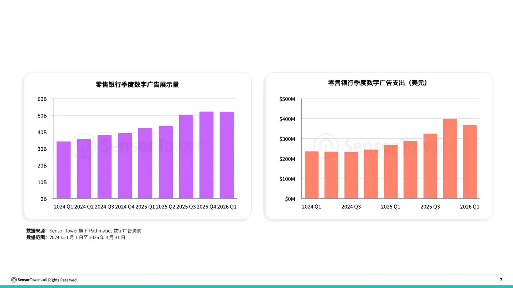The height and width of the screenshot is (288, 513).
Task: Click the tallest orange bar in the ad spend chart
Action: pos(450,159)
